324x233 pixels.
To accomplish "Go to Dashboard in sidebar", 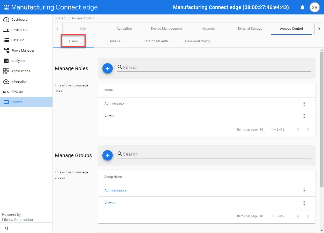I will pyautogui.click(x=26, y=20).
